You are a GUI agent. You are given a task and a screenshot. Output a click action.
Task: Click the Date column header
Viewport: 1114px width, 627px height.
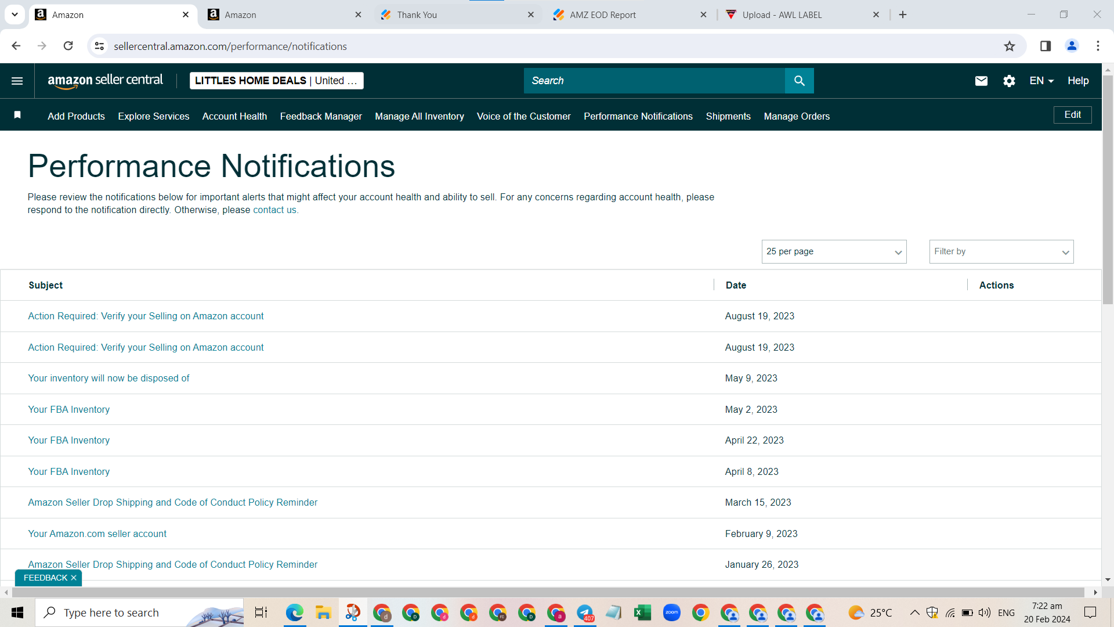736,286
